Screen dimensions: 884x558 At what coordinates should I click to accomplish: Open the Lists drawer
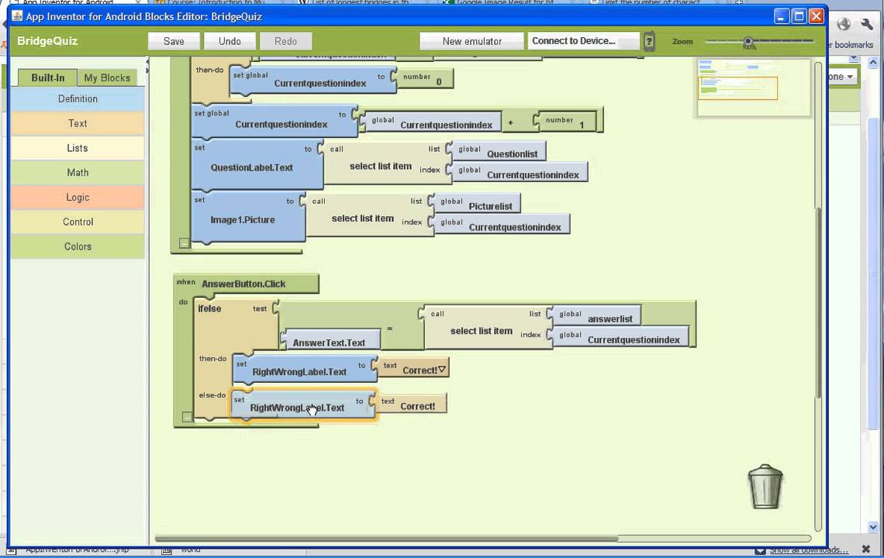tap(78, 148)
